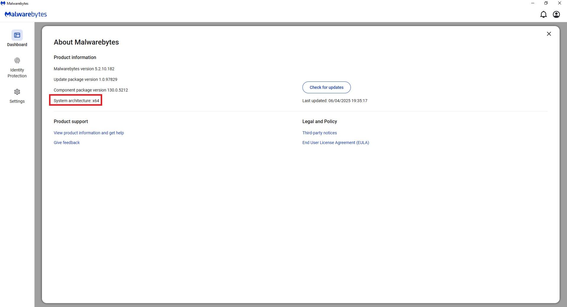Click System architecture: x64 text
Viewport: 567px width, 307px height.
pos(76,101)
